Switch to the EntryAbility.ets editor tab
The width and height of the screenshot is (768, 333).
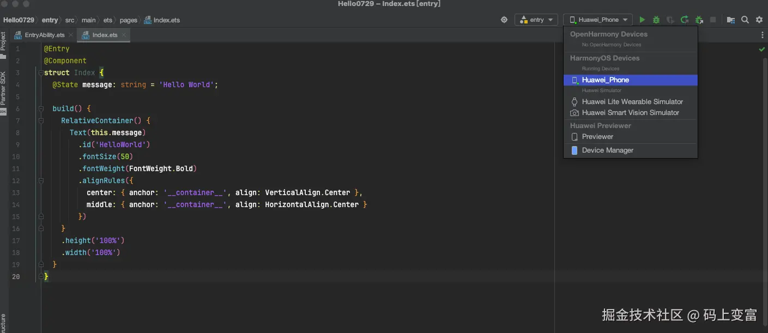pos(44,35)
